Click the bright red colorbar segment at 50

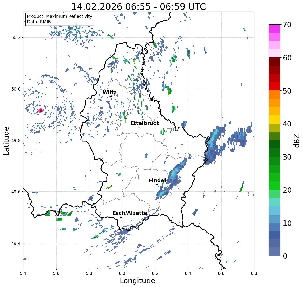[274, 86]
